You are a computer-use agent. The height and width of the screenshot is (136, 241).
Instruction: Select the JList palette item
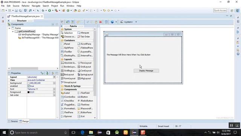(x=81, y=116)
